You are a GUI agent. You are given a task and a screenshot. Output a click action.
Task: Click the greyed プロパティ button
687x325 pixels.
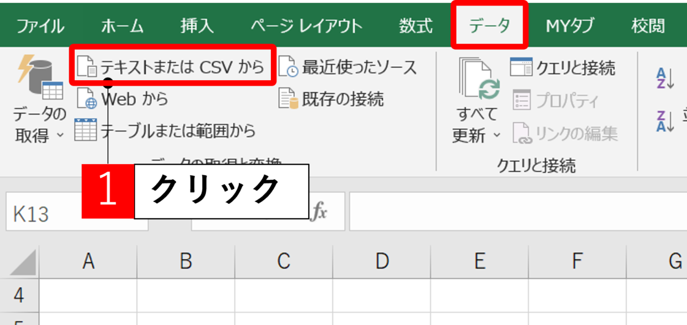(x=556, y=101)
